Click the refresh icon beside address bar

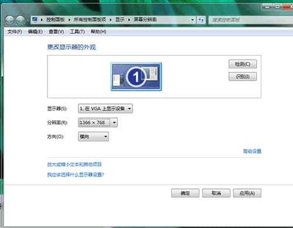201,20
